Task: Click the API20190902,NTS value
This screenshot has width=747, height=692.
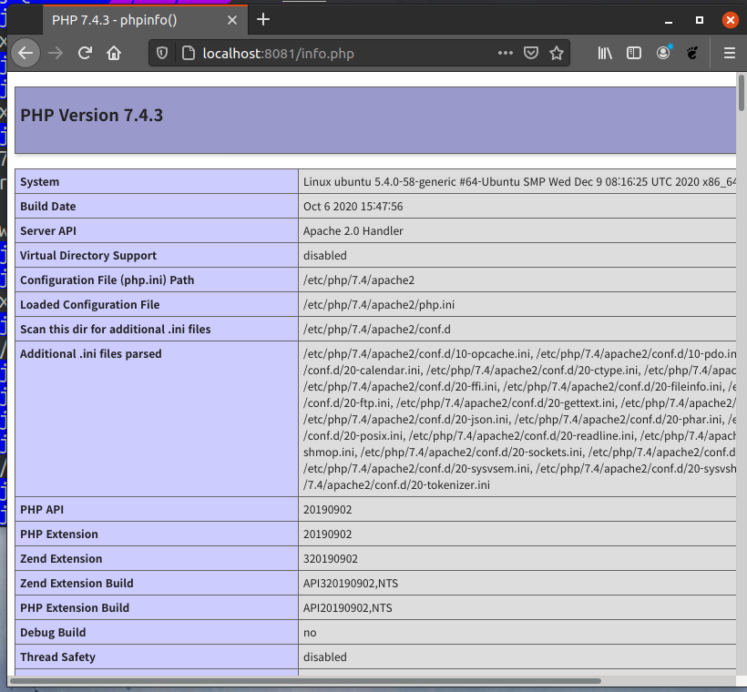Action: [348, 608]
